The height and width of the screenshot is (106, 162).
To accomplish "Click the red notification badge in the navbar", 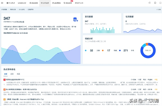I will (x=72, y=1).
